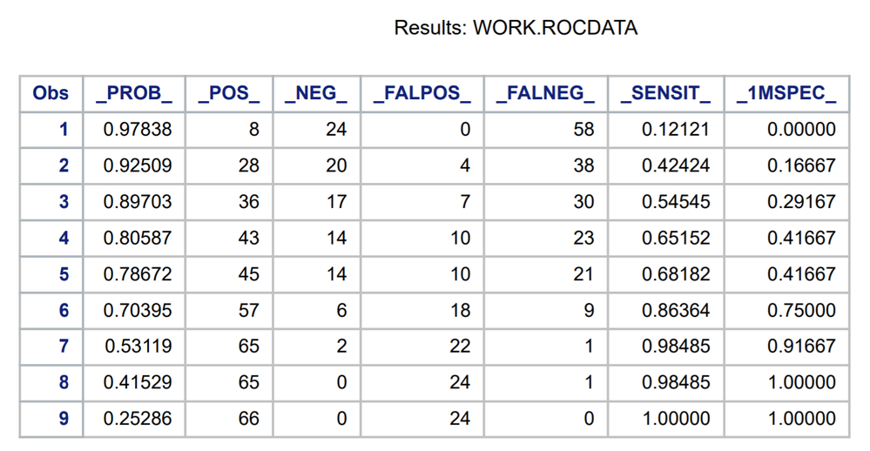Image resolution: width=870 pixels, height=451 pixels.
Task: Click the _SENSIT_ column header
Action: pos(665,94)
